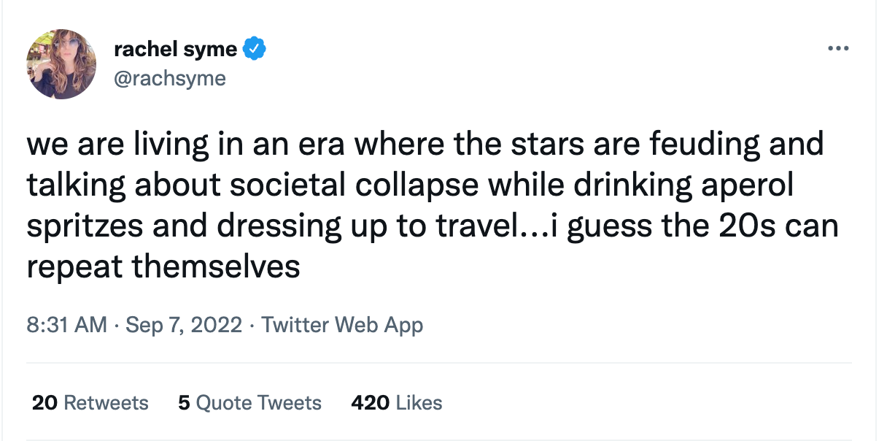This screenshot has height=441, width=887.
Task: Open rachel syme's profile picture
Action: 61,64
